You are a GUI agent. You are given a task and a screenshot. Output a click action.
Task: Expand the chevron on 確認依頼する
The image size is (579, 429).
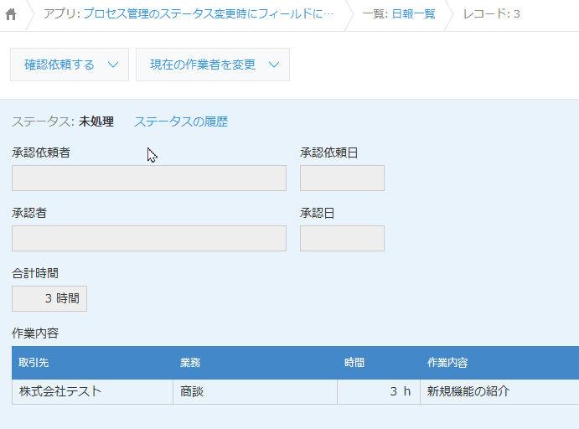(113, 65)
